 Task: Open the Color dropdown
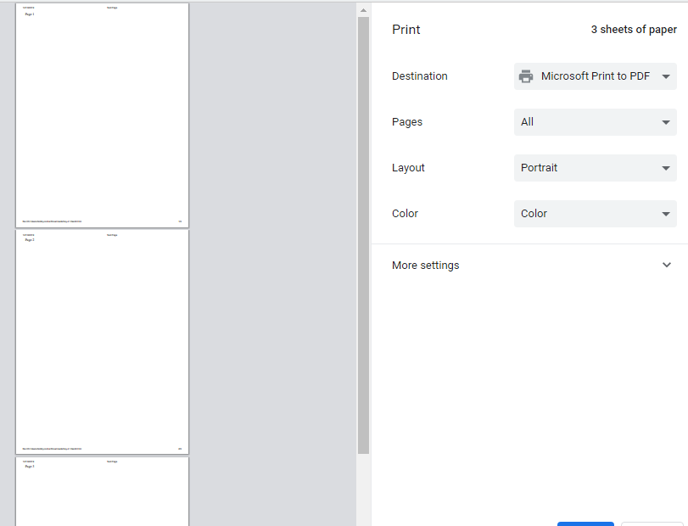pyautogui.click(x=594, y=214)
